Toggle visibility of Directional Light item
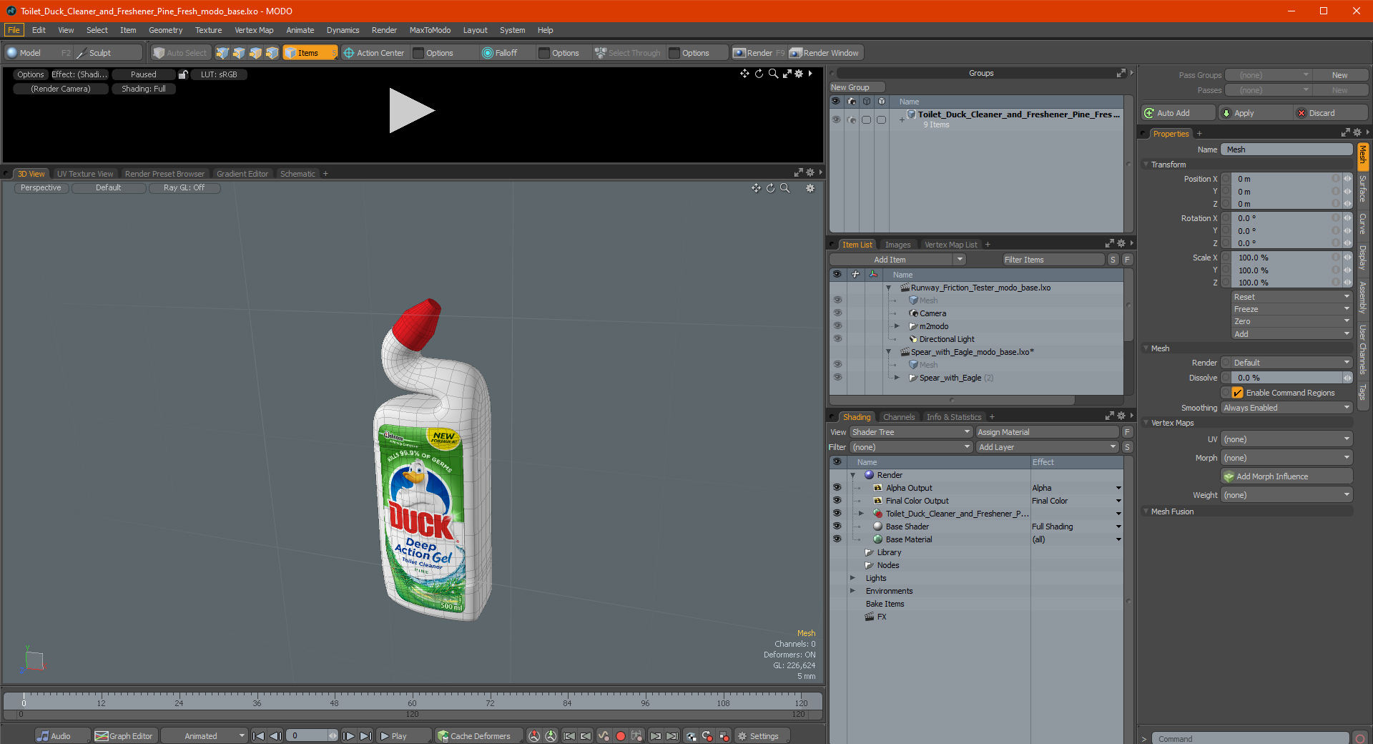 [837, 339]
